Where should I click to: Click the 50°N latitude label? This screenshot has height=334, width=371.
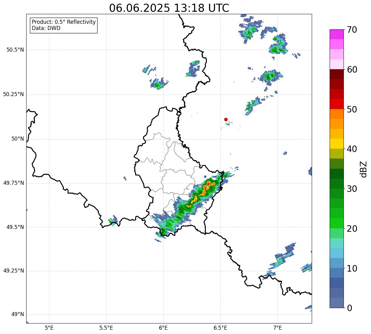18,139
